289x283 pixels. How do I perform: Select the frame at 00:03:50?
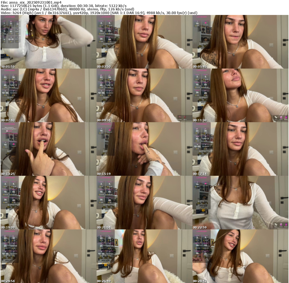point(144,42)
